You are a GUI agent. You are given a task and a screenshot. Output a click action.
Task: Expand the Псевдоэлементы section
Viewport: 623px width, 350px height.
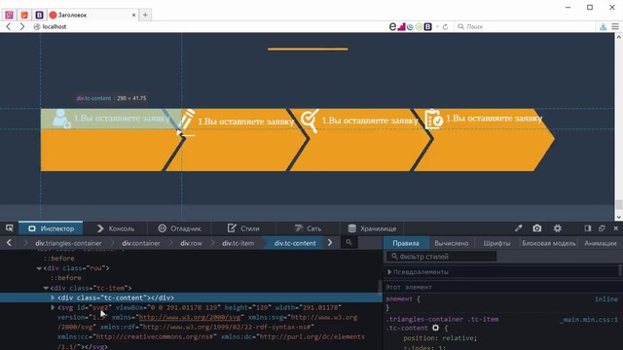(389, 272)
